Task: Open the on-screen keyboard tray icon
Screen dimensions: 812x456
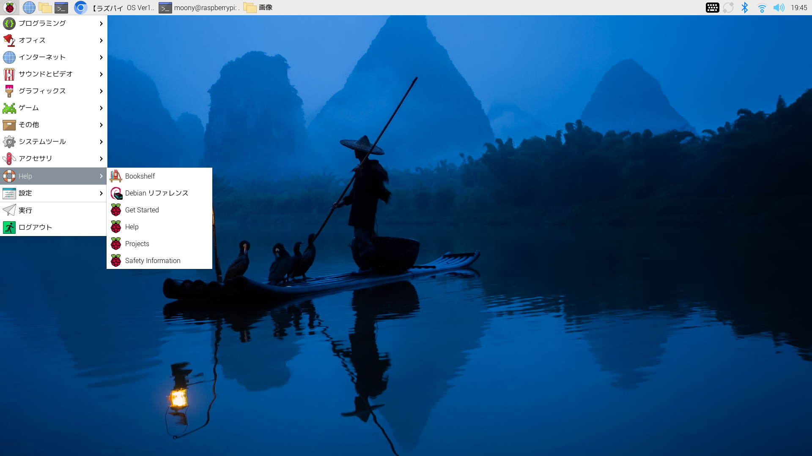Action: 712,8
